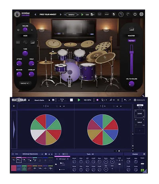Play the MINDst Drums groove

coord(82,15)
